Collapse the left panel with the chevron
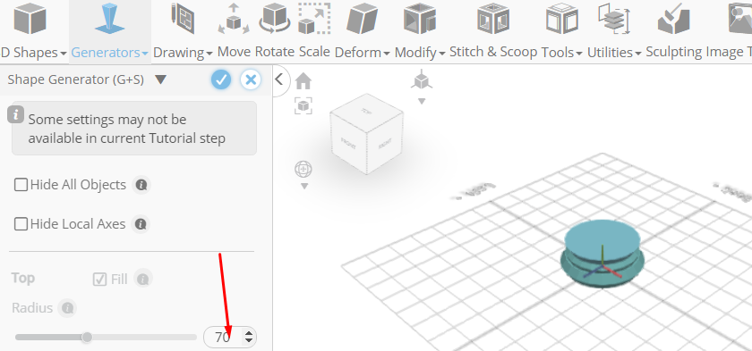The image size is (752, 351). click(x=279, y=79)
